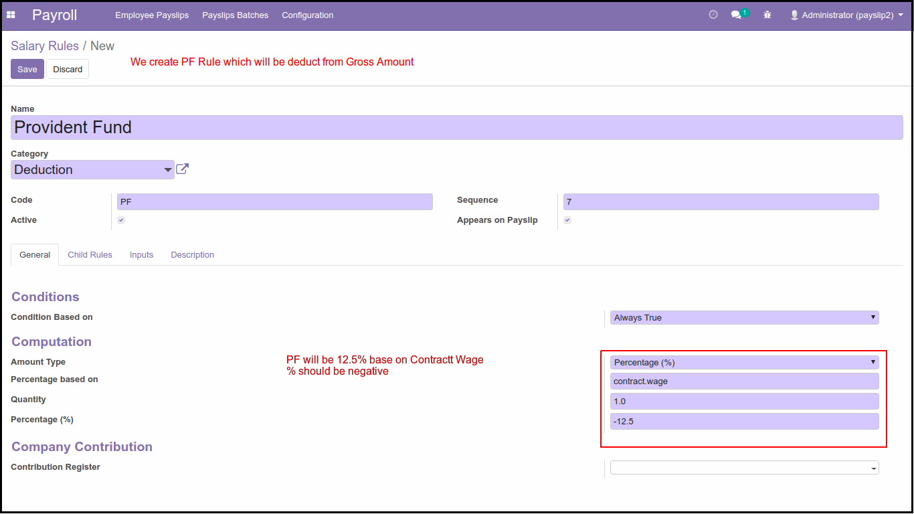The image size is (914, 514).
Task: Open the apps grid menu icon
Action: pyautogui.click(x=11, y=15)
